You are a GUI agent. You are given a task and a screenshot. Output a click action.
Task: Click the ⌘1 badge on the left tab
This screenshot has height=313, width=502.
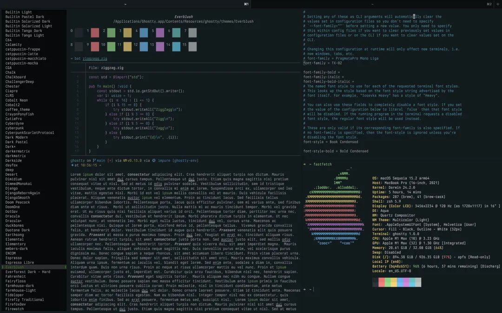[x=246, y=4]
